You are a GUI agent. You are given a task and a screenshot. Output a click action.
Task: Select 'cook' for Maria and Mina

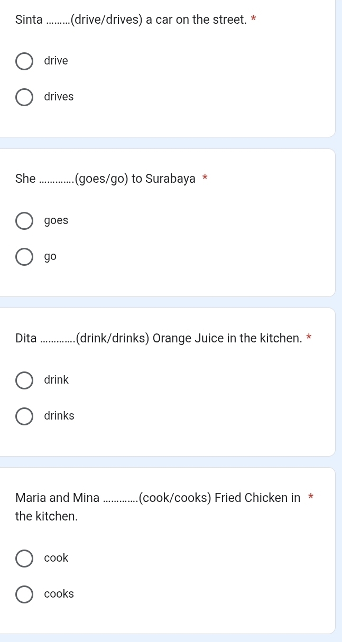[24, 558]
